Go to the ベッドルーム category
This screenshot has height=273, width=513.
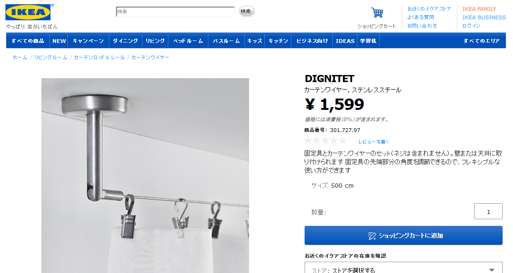click(x=188, y=41)
